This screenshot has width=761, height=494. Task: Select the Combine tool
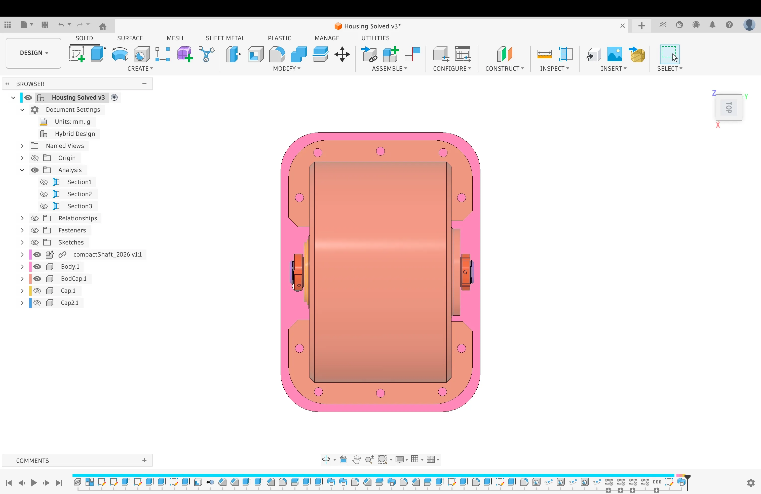coord(299,54)
